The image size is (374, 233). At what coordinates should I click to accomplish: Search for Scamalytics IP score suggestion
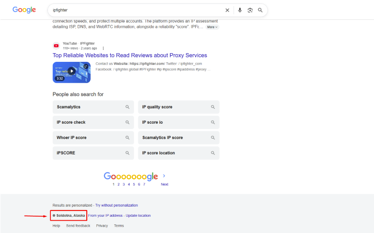pos(179,138)
